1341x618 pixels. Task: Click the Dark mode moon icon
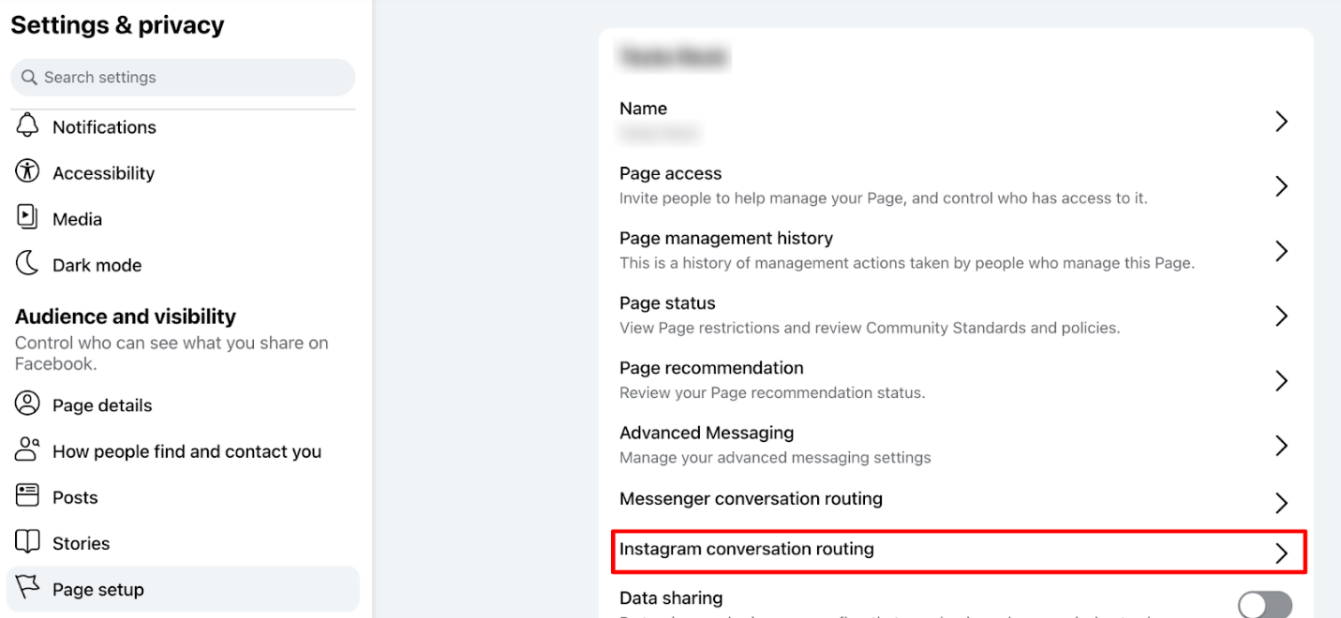(28, 264)
